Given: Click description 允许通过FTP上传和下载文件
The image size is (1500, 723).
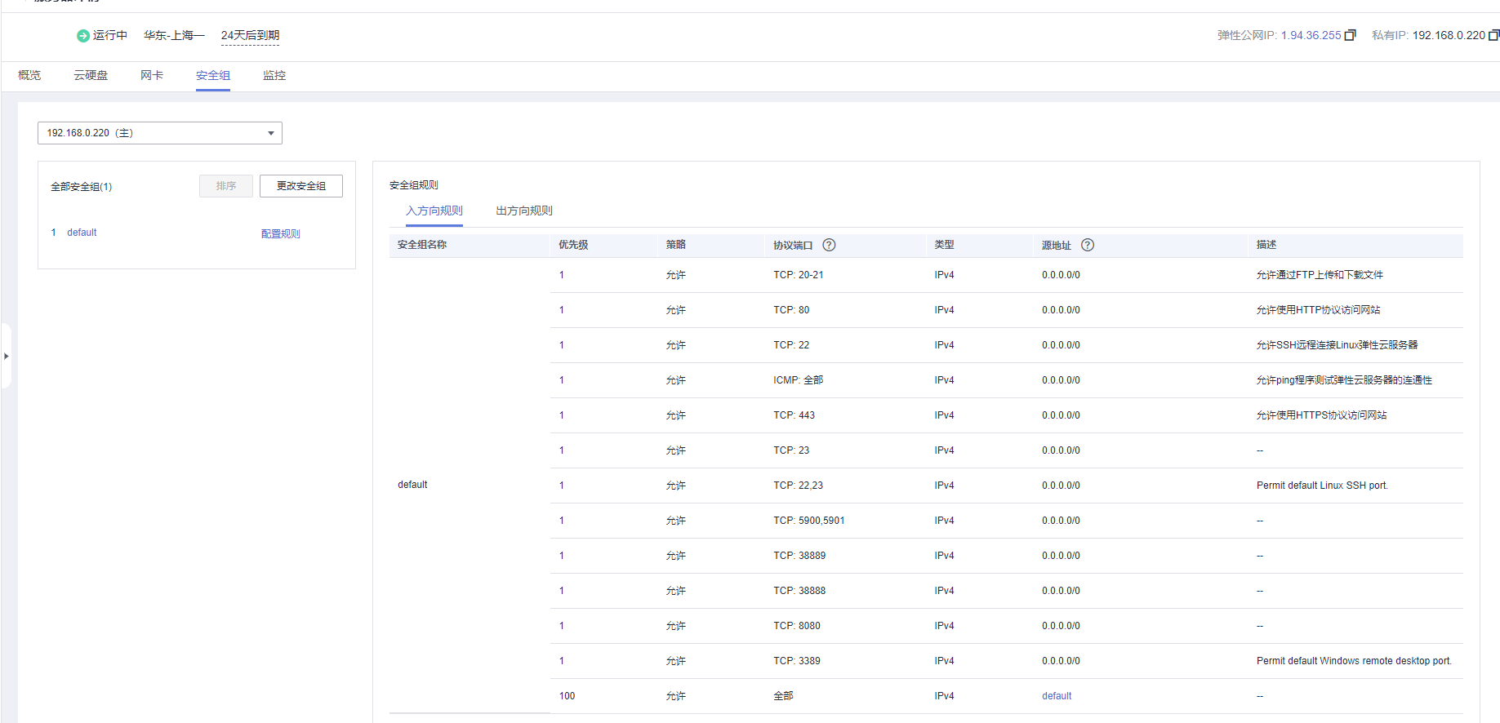Looking at the screenshot, I should pos(1320,275).
